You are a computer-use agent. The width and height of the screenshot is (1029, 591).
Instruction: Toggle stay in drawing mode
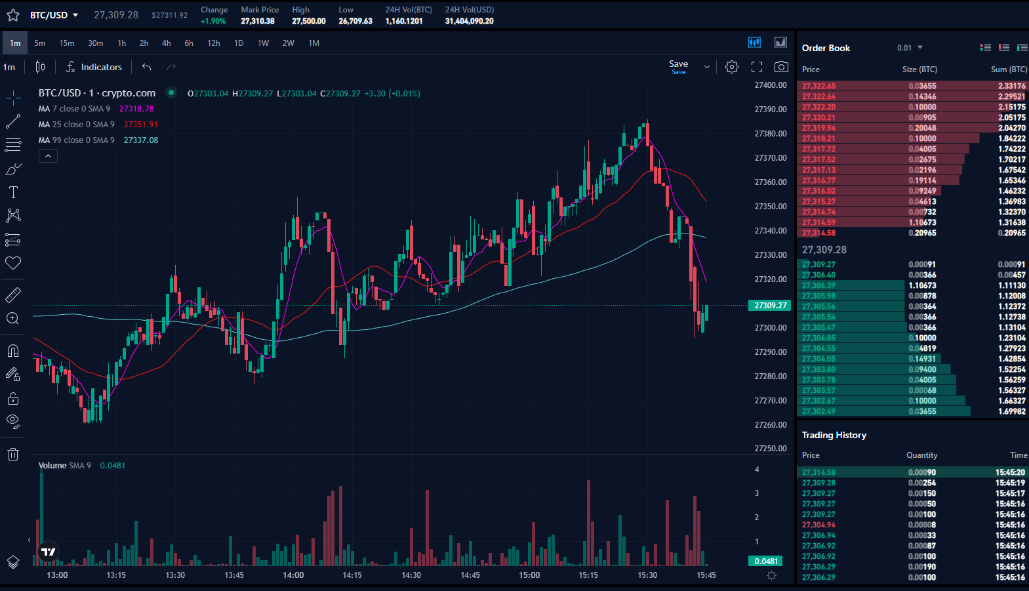coord(13,375)
